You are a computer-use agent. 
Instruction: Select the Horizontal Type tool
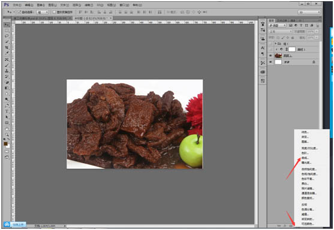7,111
